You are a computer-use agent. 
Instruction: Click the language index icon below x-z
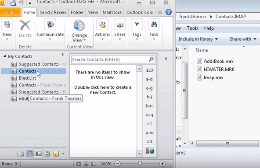click(150, 151)
